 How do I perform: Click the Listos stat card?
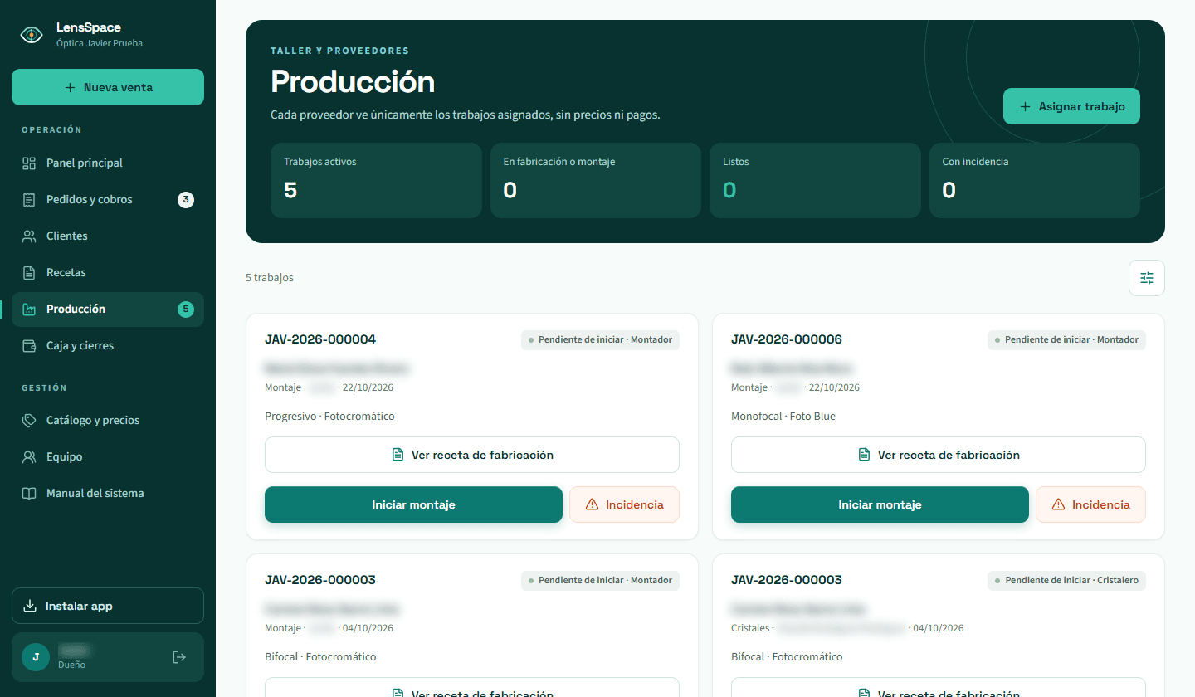(815, 180)
